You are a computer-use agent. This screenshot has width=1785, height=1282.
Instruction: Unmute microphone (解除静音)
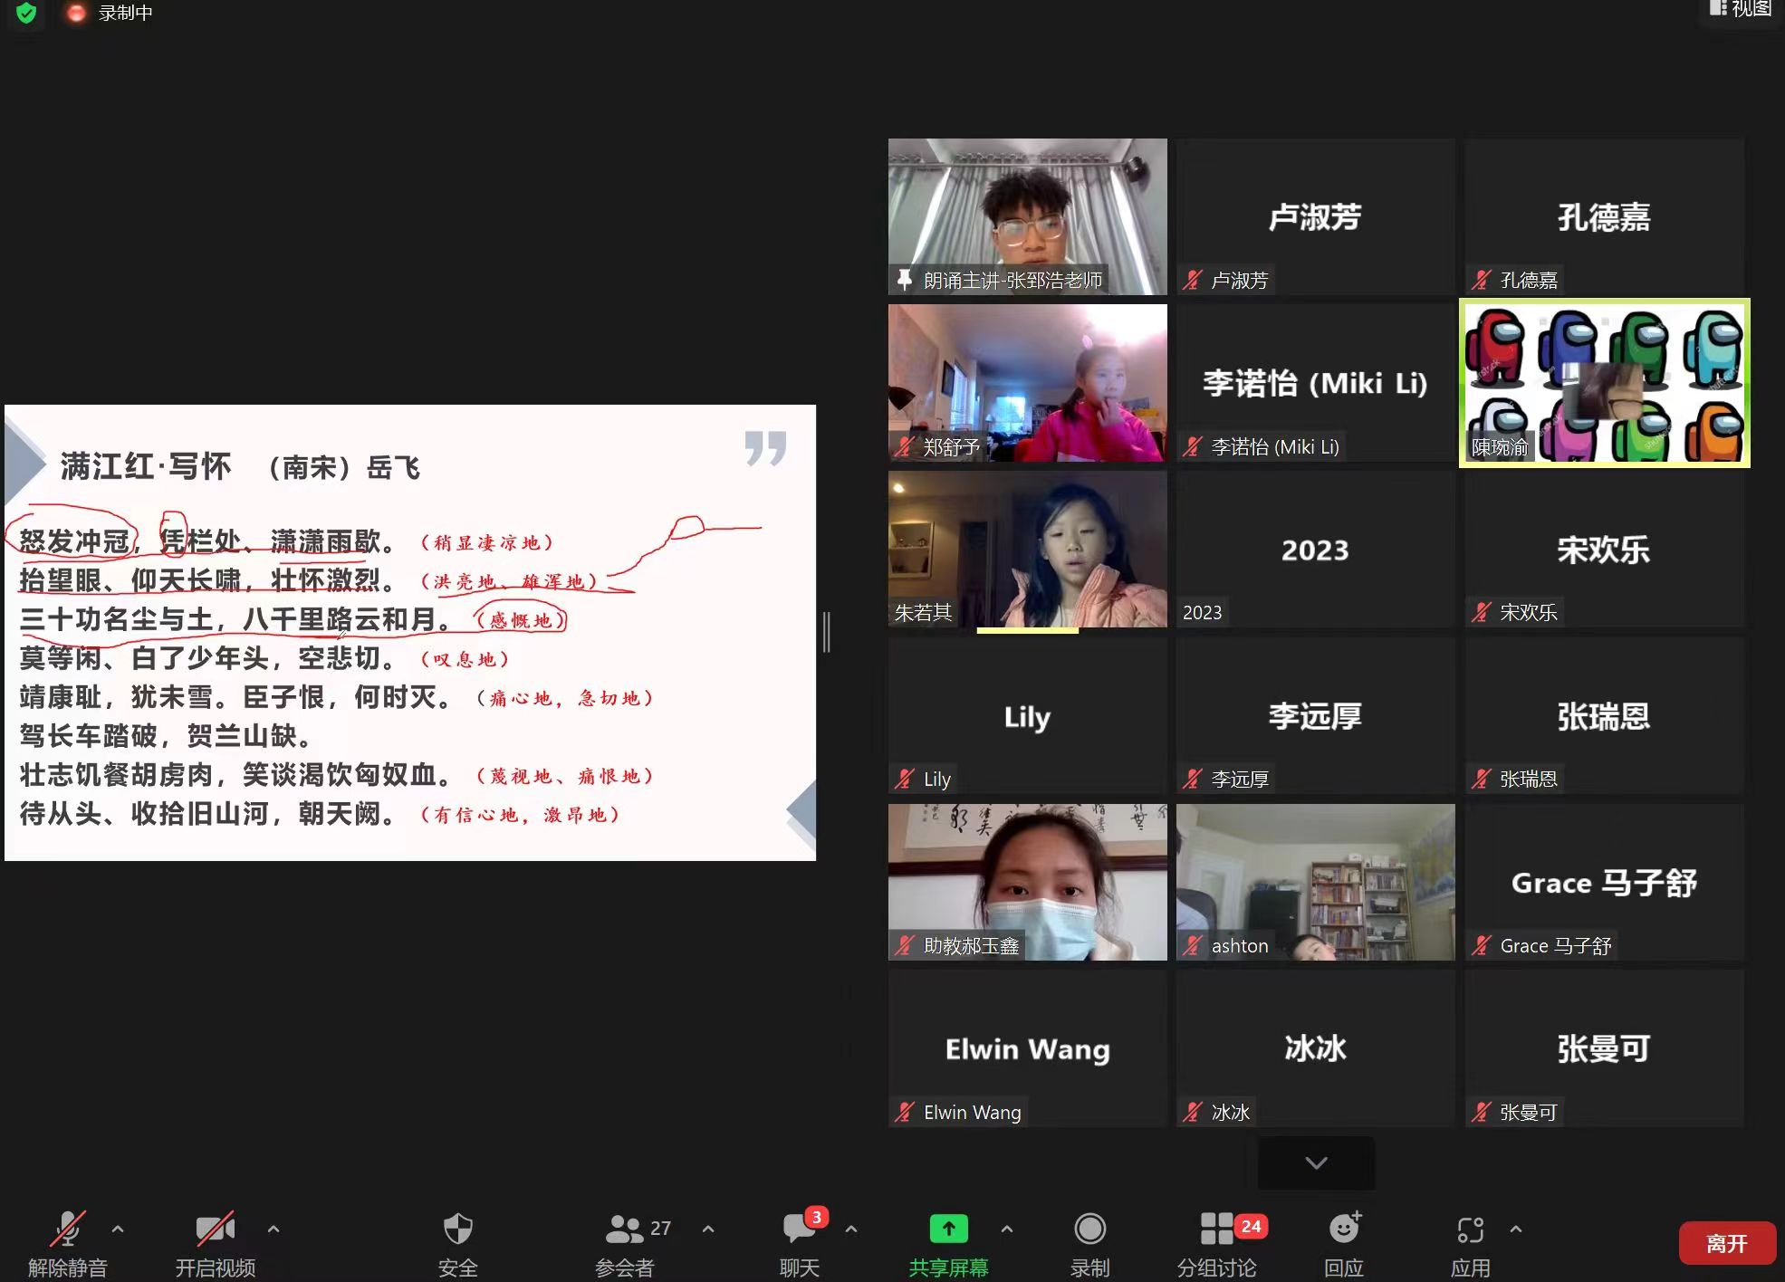pyautogui.click(x=68, y=1229)
